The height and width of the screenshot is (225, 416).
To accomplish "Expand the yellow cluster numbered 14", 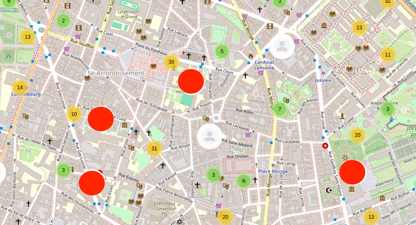I will point(20,88).
